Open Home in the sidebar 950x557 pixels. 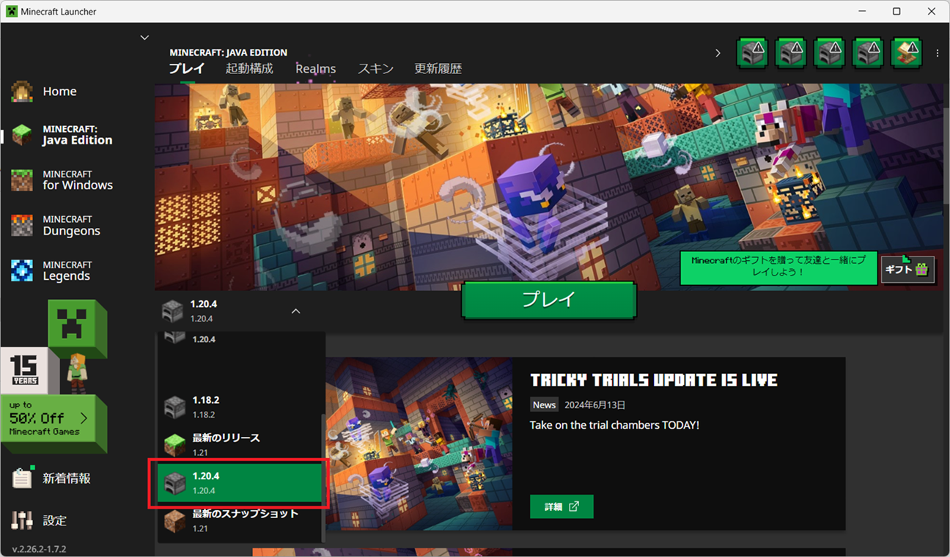point(59,92)
